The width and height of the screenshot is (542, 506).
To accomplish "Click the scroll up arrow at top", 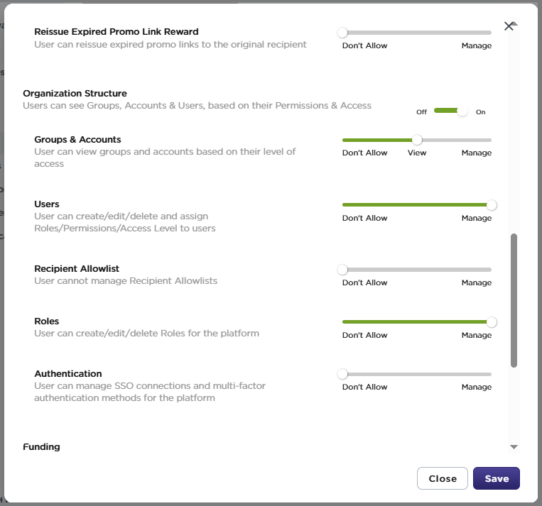I will click(x=515, y=23).
